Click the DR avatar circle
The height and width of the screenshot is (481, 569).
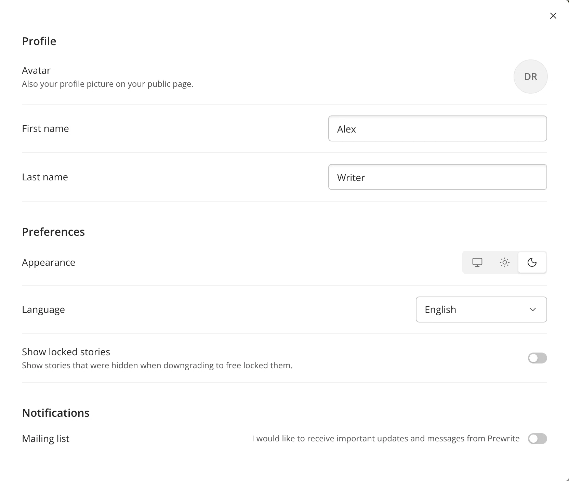point(531,77)
